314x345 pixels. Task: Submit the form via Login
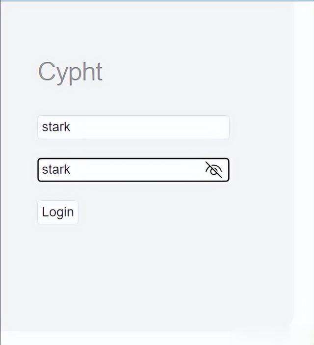click(58, 212)
